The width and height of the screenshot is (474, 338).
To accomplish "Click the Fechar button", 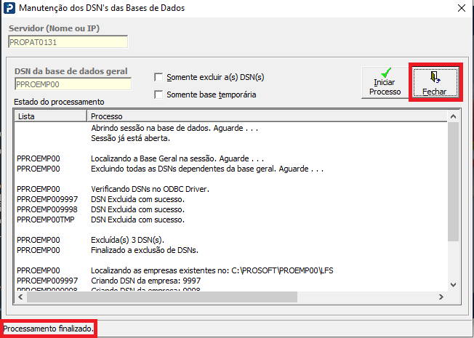I will point(435,82).
